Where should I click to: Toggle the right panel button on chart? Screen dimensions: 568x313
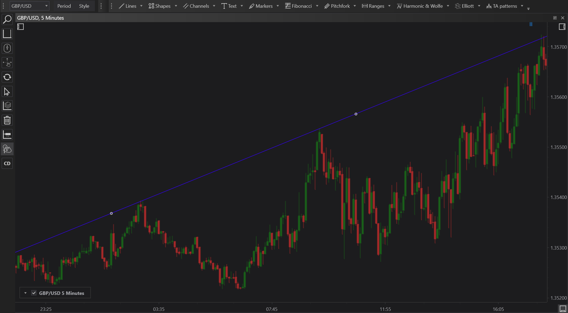pos(562,27)
